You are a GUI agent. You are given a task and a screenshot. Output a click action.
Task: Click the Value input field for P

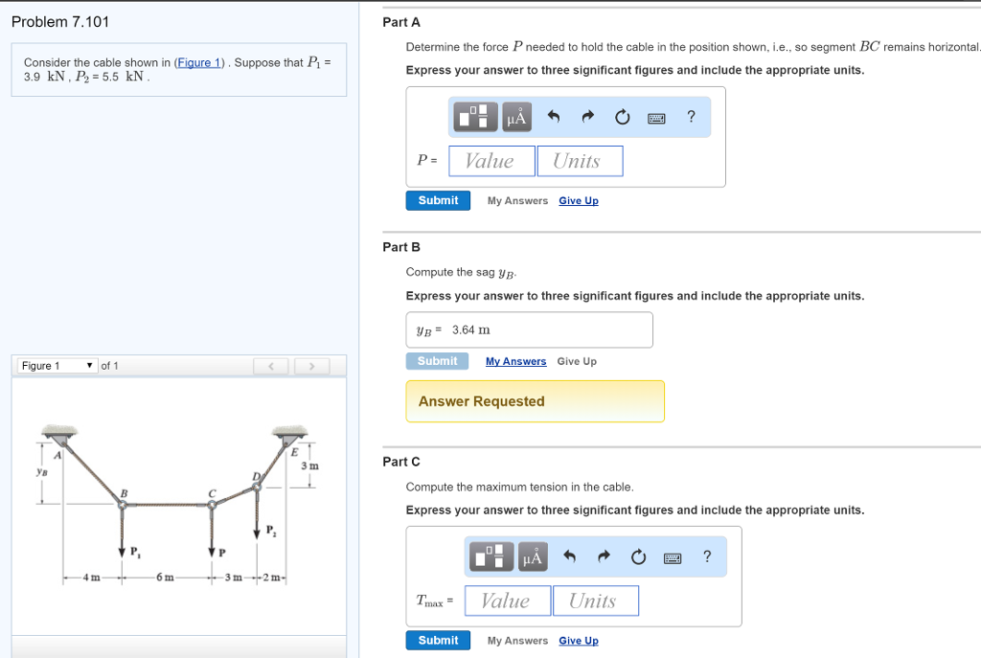click(x=491, y=160)
